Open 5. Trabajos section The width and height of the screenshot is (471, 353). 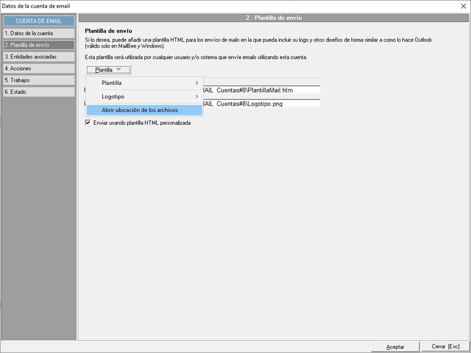point(39,80)
